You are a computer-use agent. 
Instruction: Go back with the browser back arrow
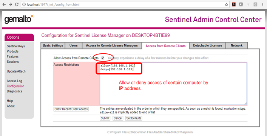point(4,5)
